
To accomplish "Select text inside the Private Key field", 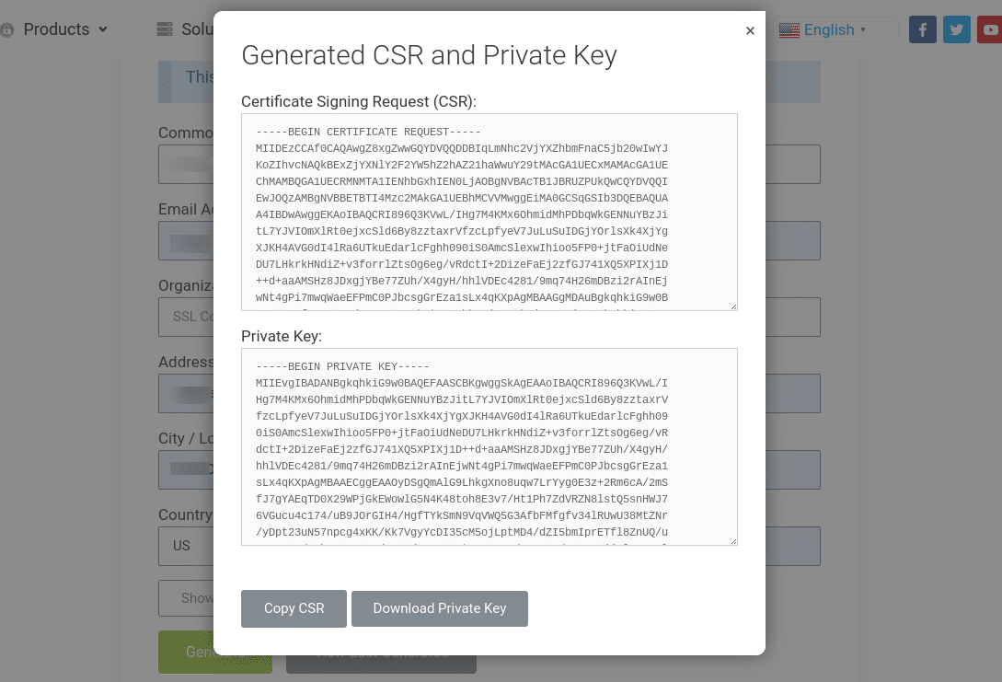I will point(488,446).
